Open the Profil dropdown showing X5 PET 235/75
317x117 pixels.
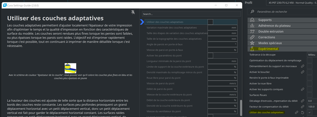(292, 3)
